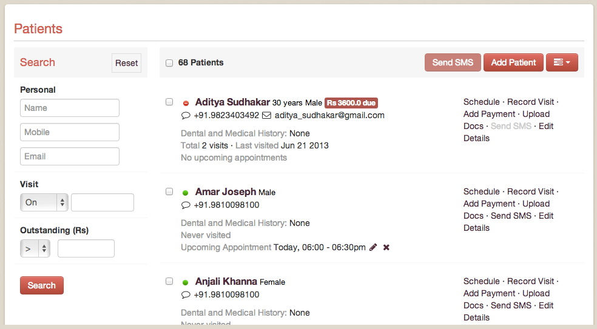This screenshot has width=597, height=329.
Task: Click the green status dot beside Anjali Khanna
Action: (186, 282)
